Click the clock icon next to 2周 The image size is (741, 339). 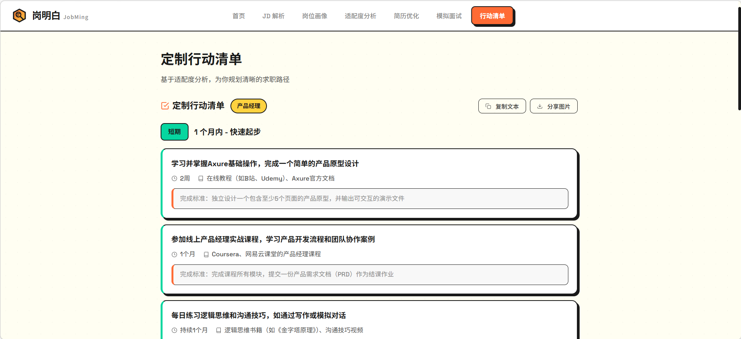tap(174, 179)
